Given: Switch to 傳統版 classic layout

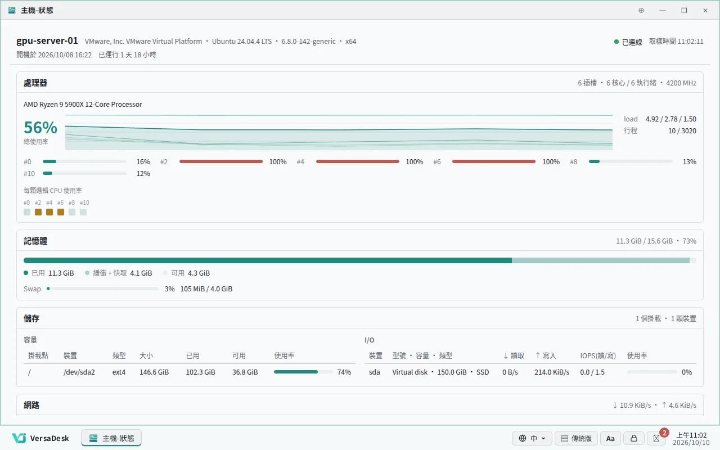Looking at the screenshot, I should (x=576, y=438).
